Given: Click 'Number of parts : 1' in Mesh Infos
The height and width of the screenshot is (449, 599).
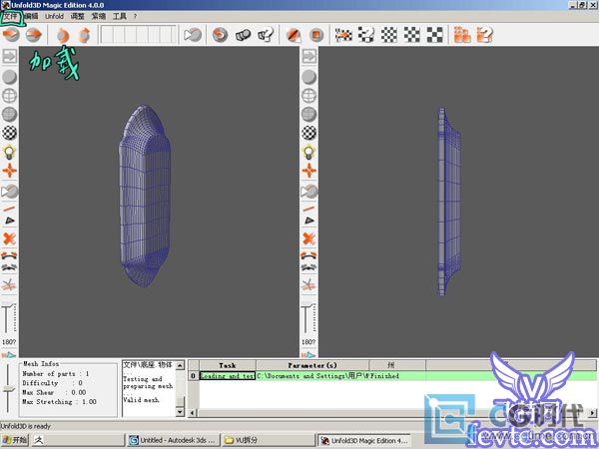Looking at the screenshot, I should pyautogui.click(x=56, y=374).
